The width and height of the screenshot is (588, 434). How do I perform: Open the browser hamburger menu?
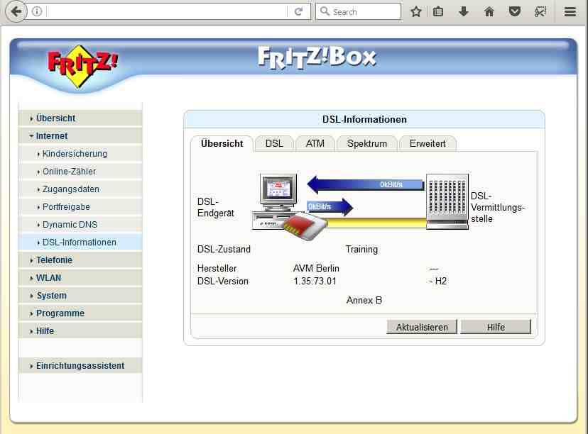[570, 11]
